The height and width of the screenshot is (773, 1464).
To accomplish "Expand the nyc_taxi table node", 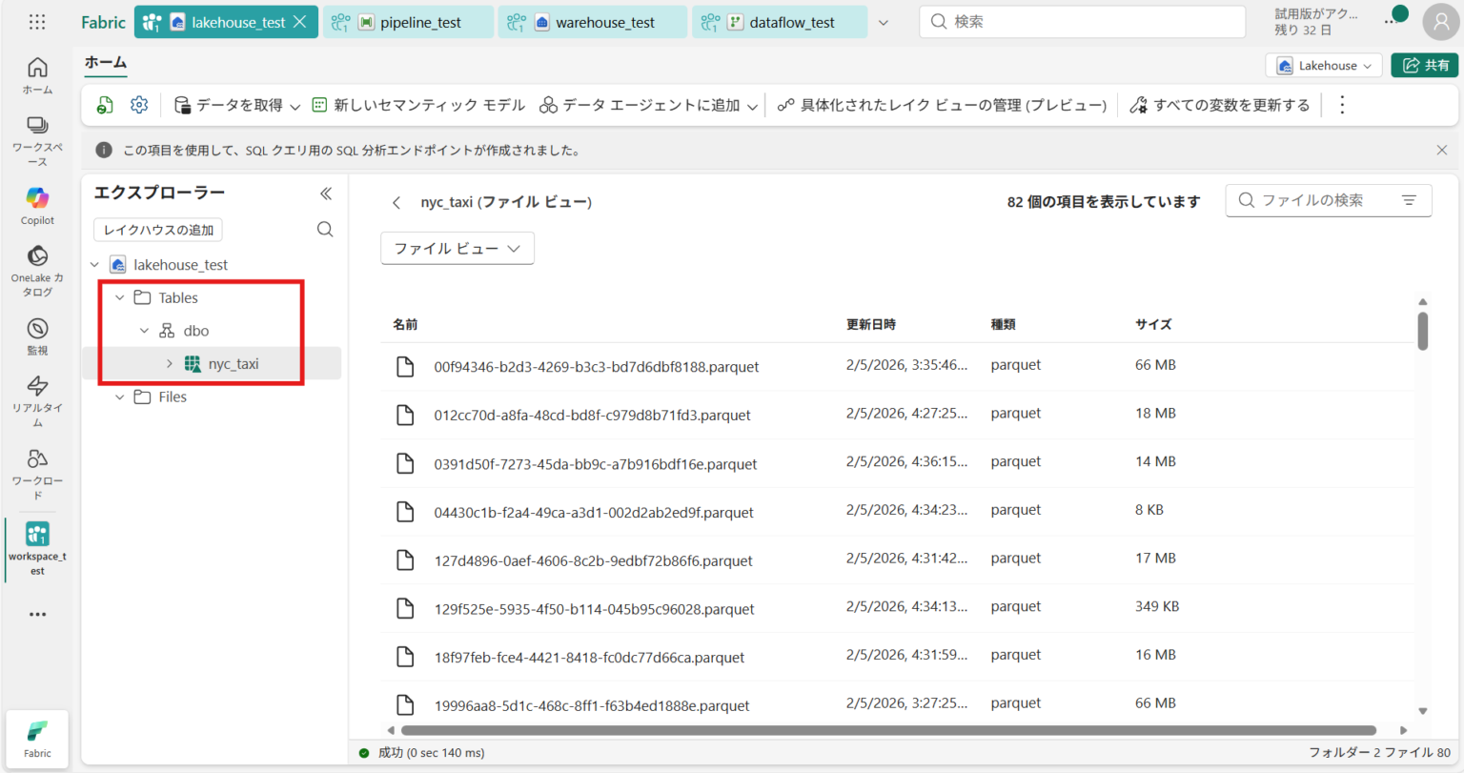I will pyautogui.click(x=169, y=363).
